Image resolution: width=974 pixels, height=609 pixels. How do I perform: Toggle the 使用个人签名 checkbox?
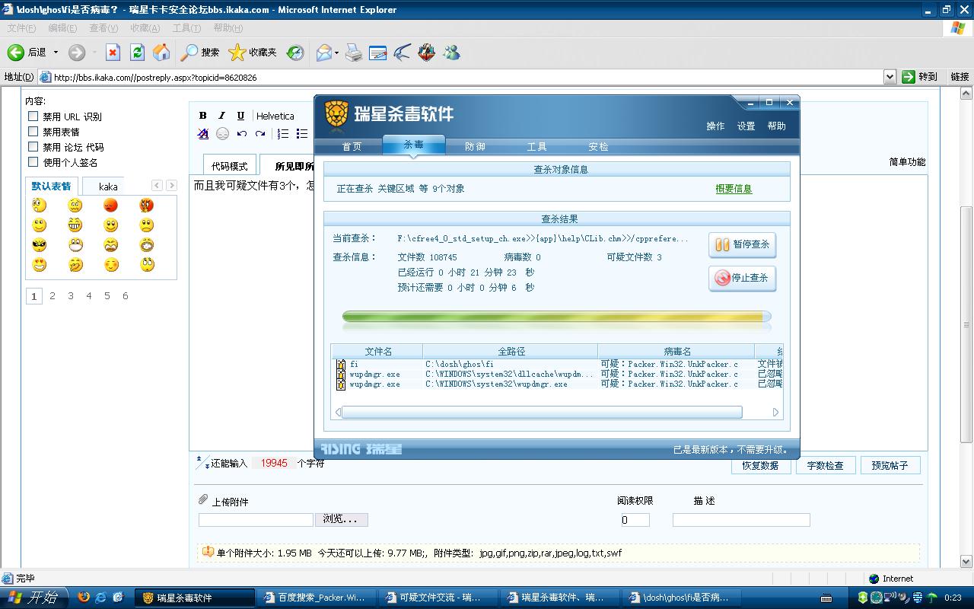pos(33,162)
